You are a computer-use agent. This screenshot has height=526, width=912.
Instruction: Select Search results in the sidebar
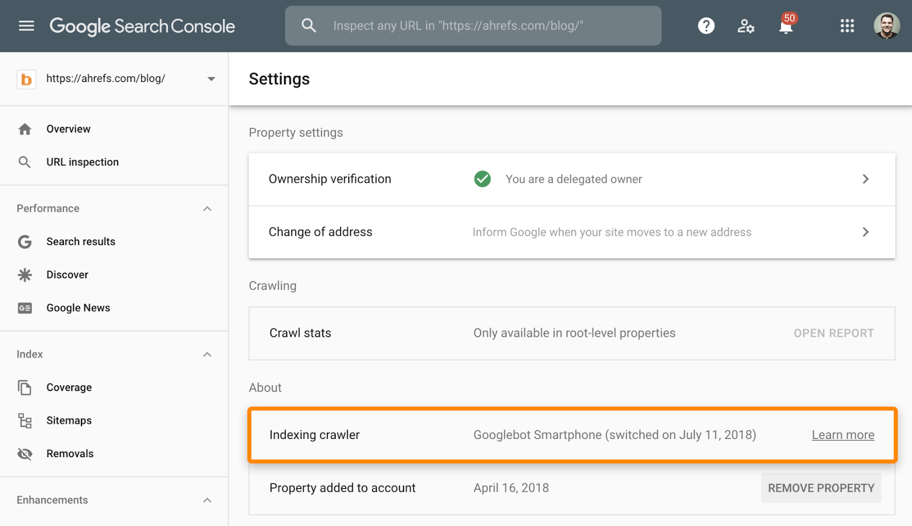pos(80,242)
